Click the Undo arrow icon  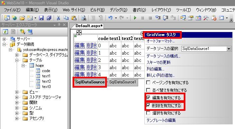tap(111, 18)
